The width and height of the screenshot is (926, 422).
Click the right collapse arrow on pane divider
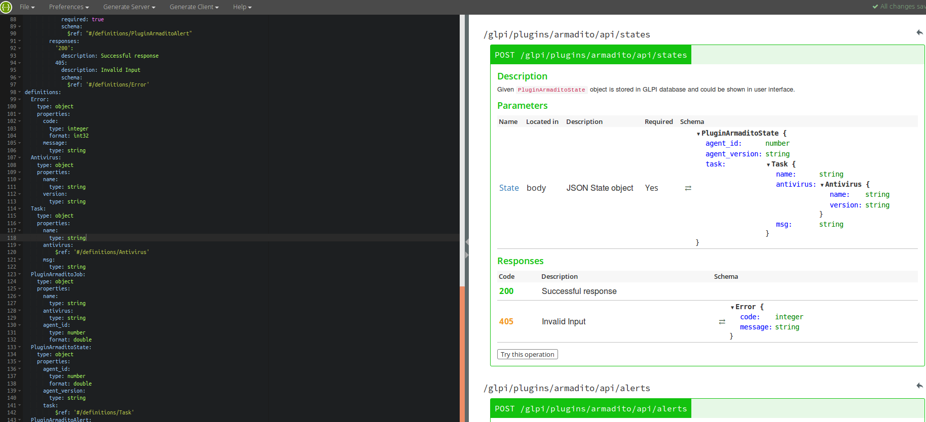tap(467, 255)
